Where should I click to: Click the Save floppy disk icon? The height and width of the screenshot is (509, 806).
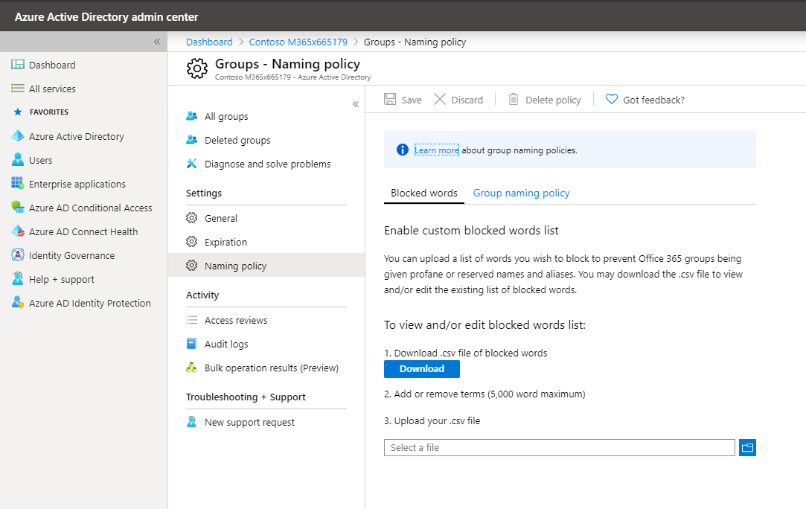[390, 99]
